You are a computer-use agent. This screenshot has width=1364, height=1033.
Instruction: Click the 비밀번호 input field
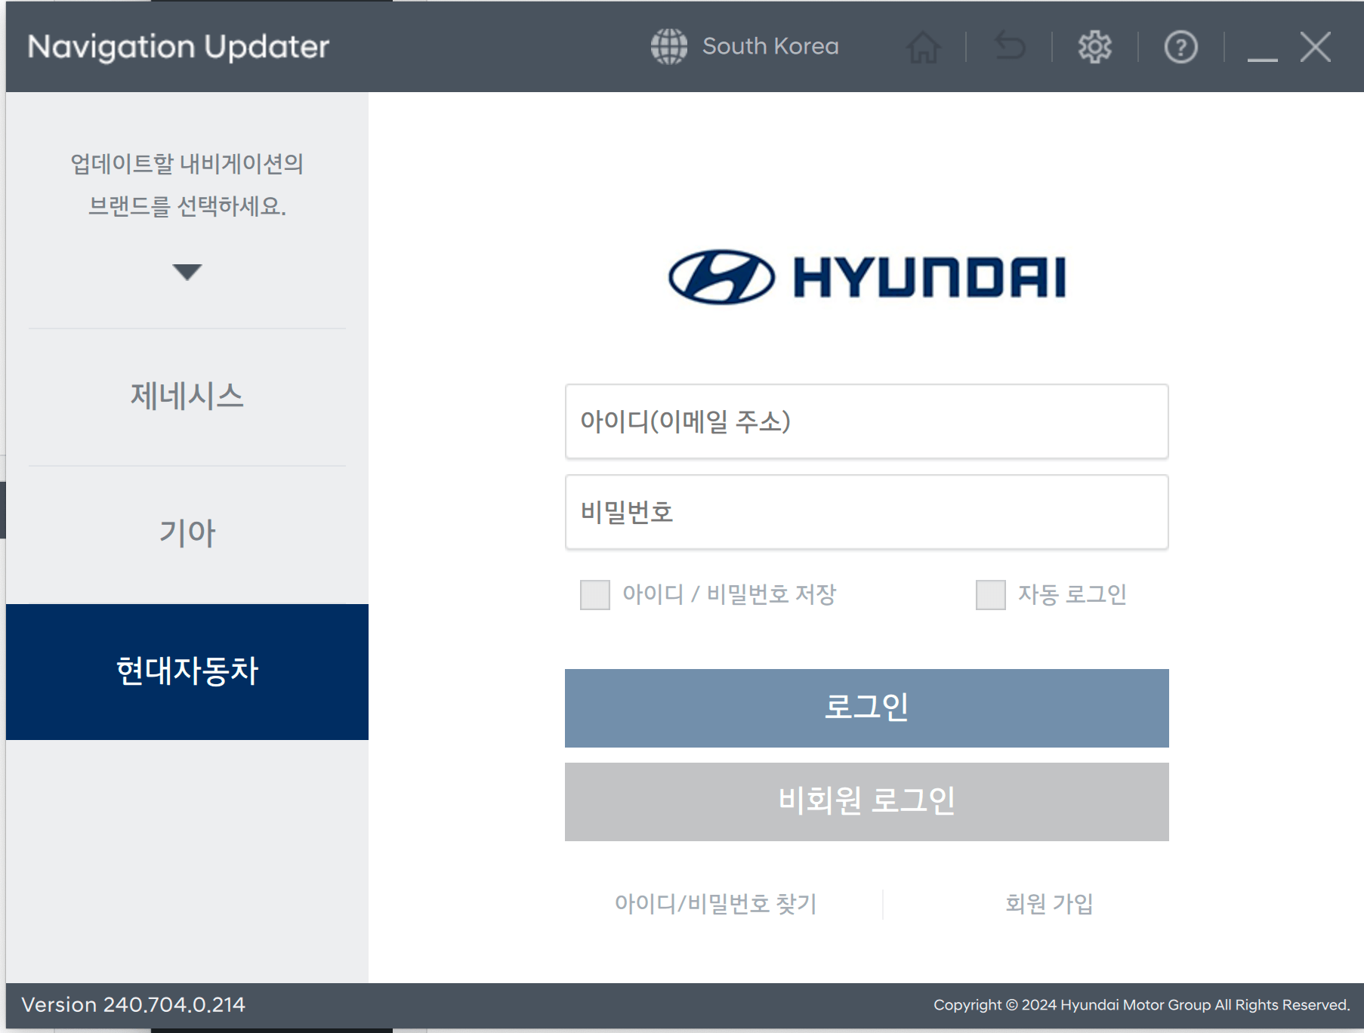[866, 512]
